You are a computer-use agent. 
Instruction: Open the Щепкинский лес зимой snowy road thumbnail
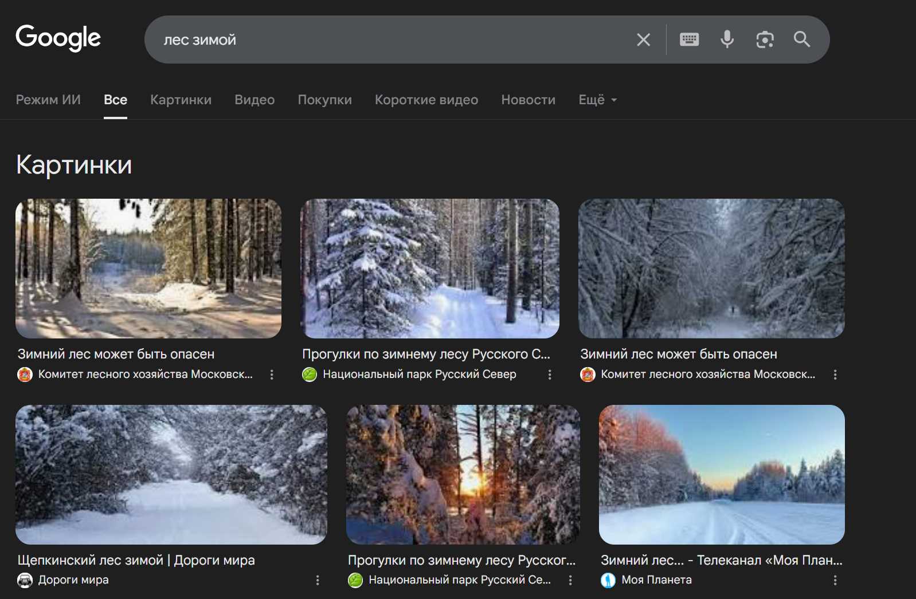click(x=171, y=475)
